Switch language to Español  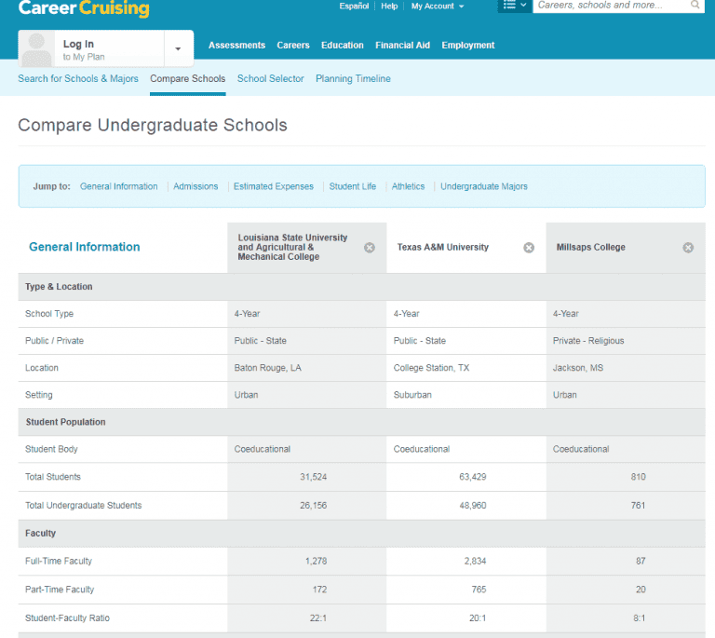pos(354,7)
